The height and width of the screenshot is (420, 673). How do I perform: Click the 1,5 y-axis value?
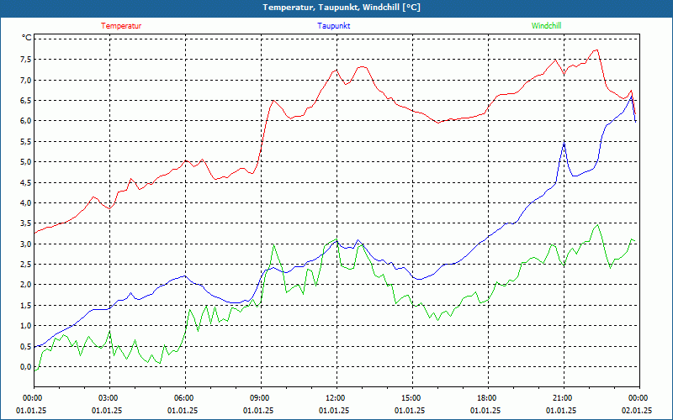tap(27, 306)
